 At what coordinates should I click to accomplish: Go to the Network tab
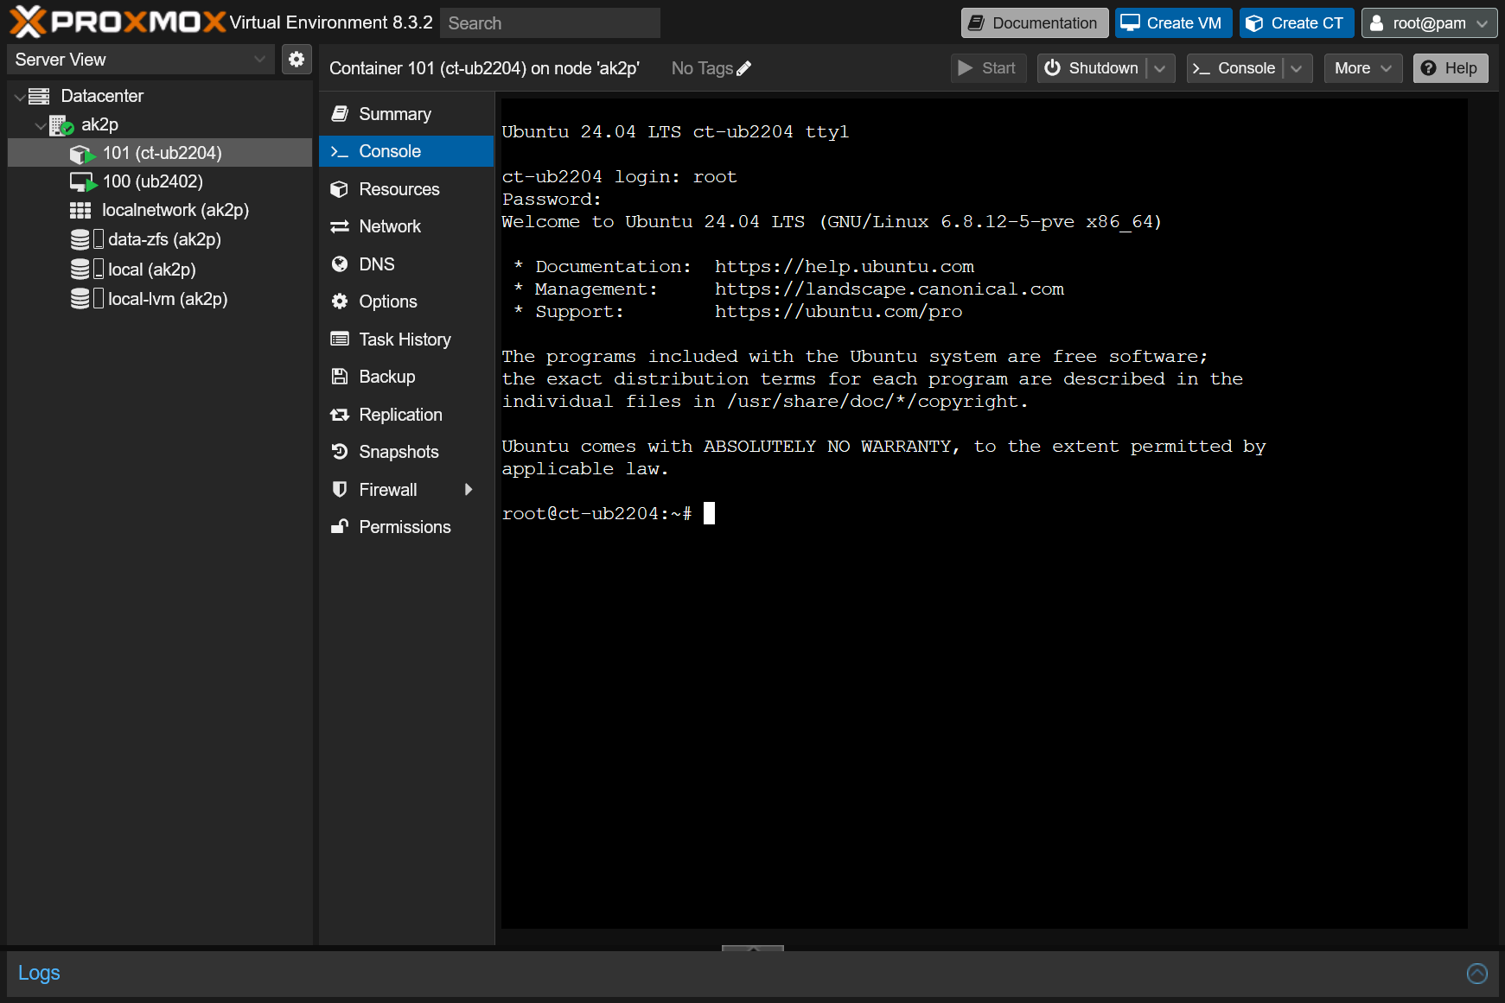coord(406,226)
